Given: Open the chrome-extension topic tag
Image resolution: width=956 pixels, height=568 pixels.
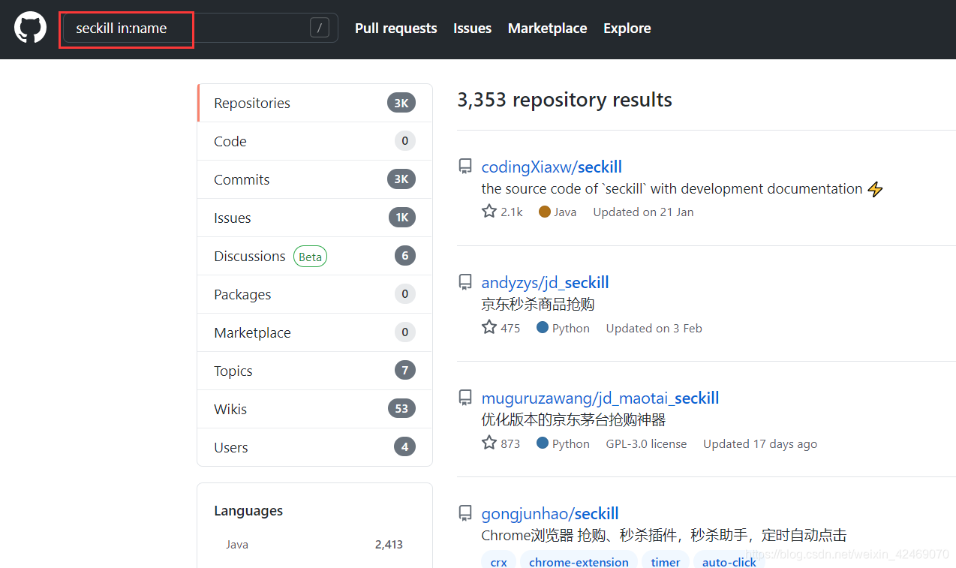Looking at the screenshot, I should pyautogui.click(x=579, y=561).
